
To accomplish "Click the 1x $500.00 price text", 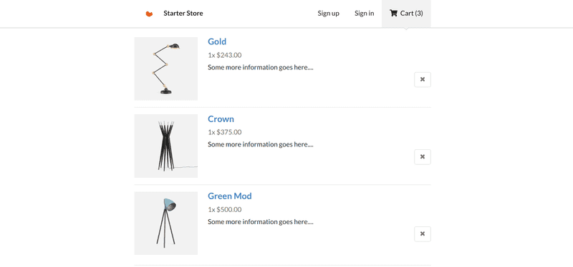I will pos(225,210).
